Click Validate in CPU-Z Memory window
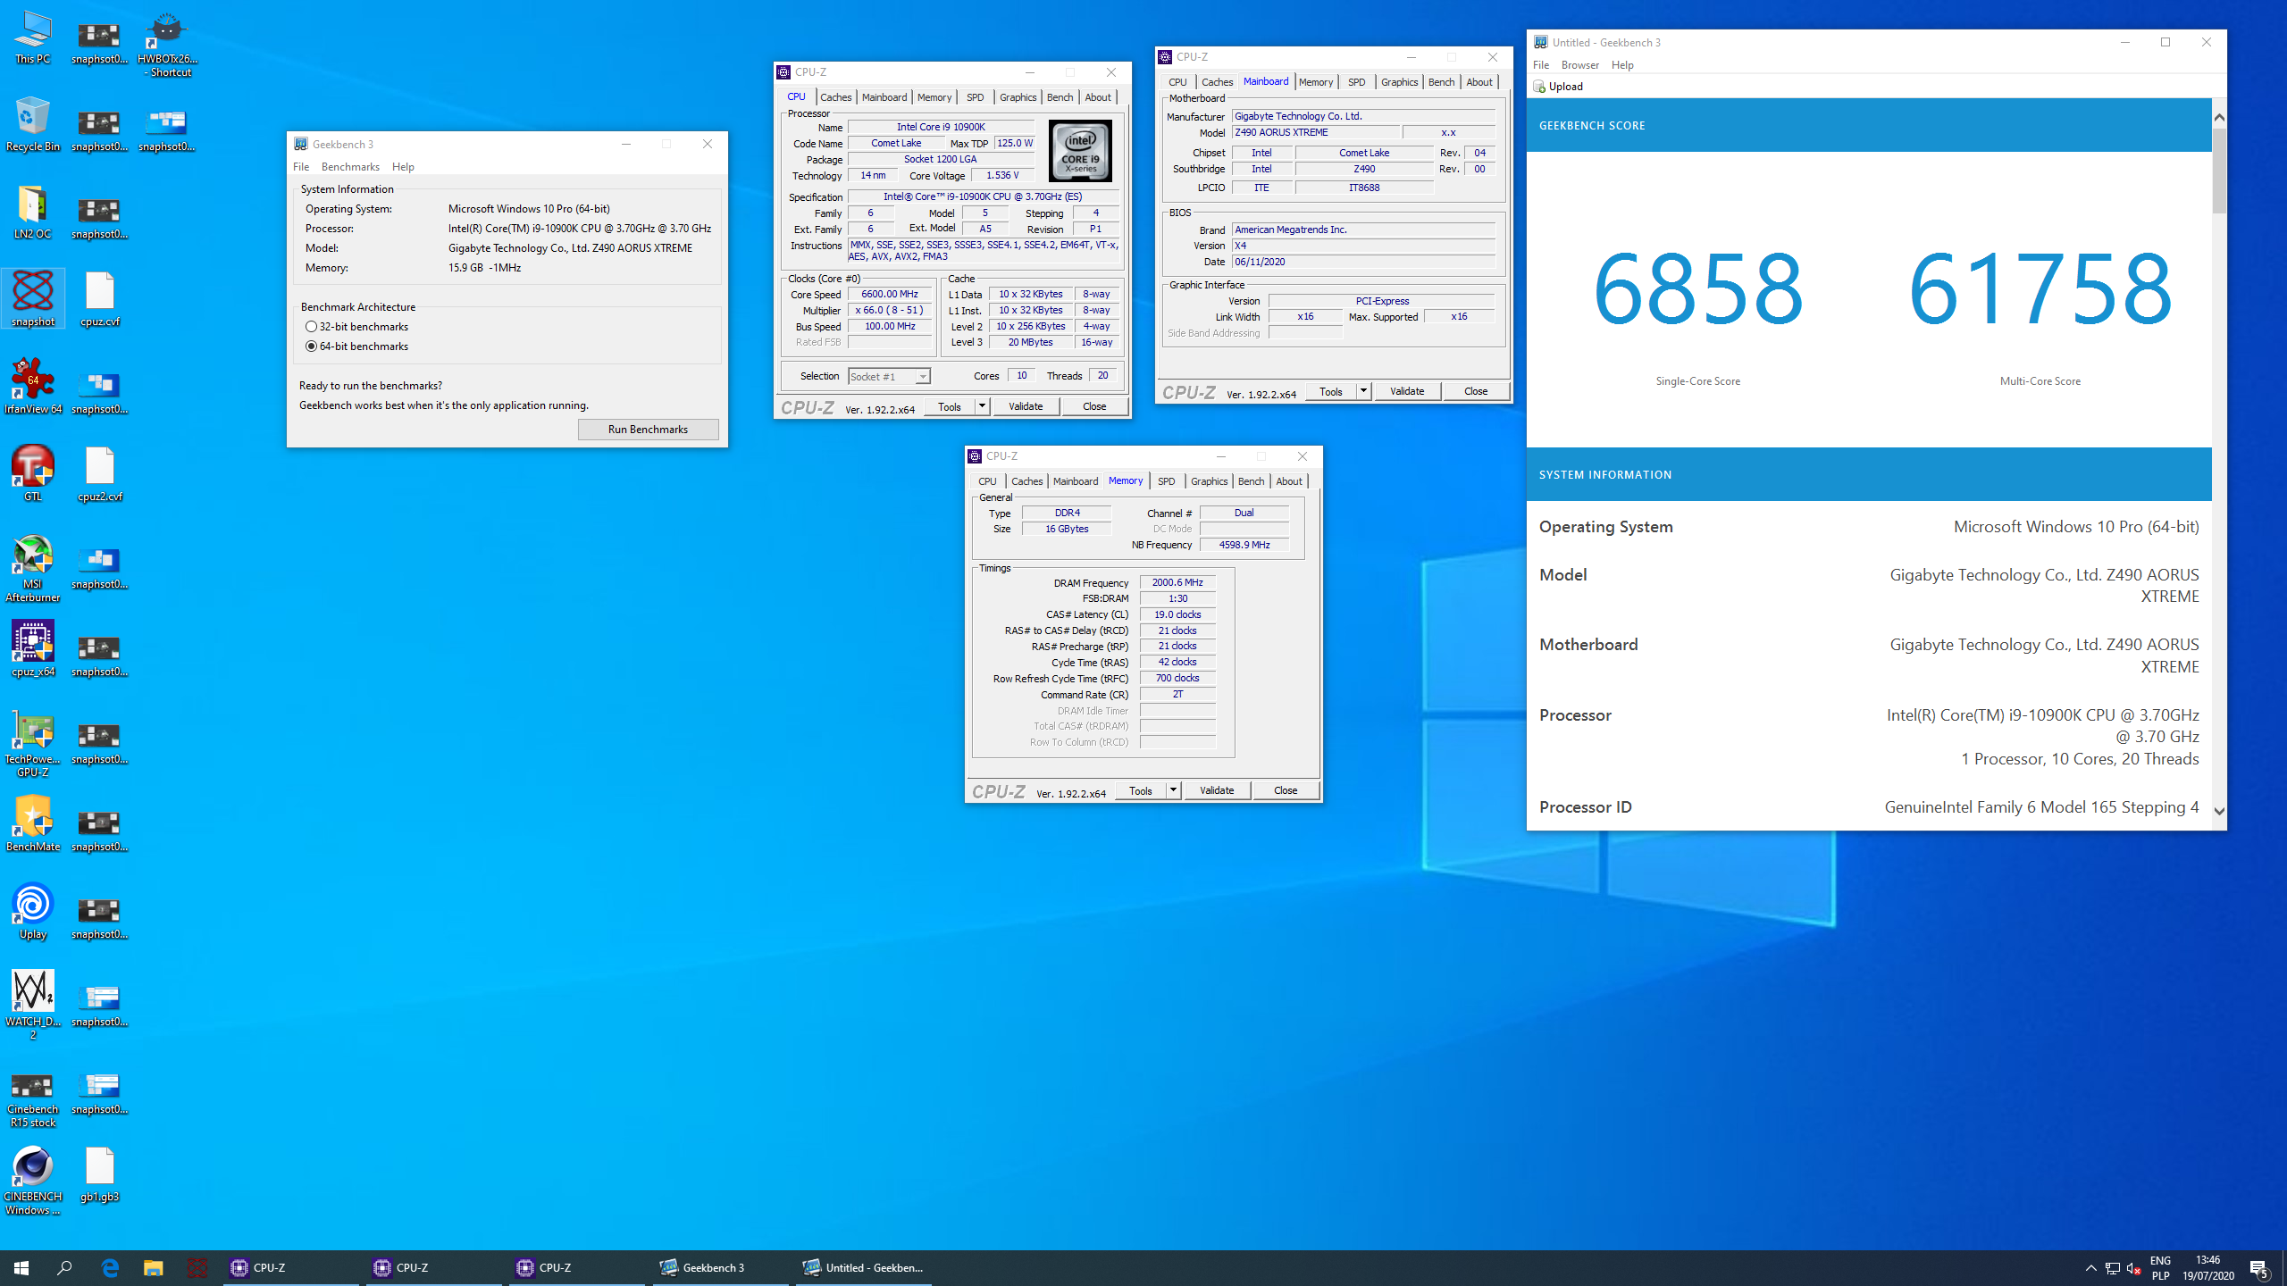The width and height of the screenshot is (2287, 1286). pyautogui.click(x=1216, y=790)
